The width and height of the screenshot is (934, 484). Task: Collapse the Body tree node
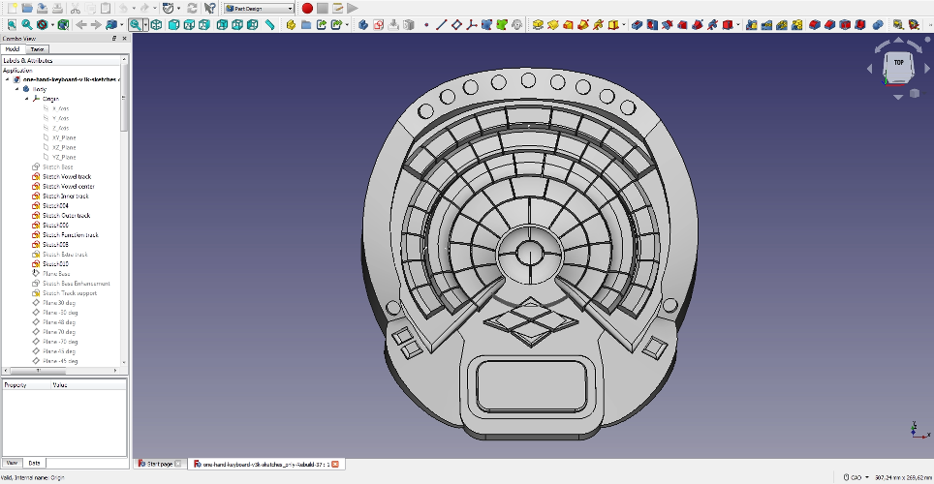[17, 89]
